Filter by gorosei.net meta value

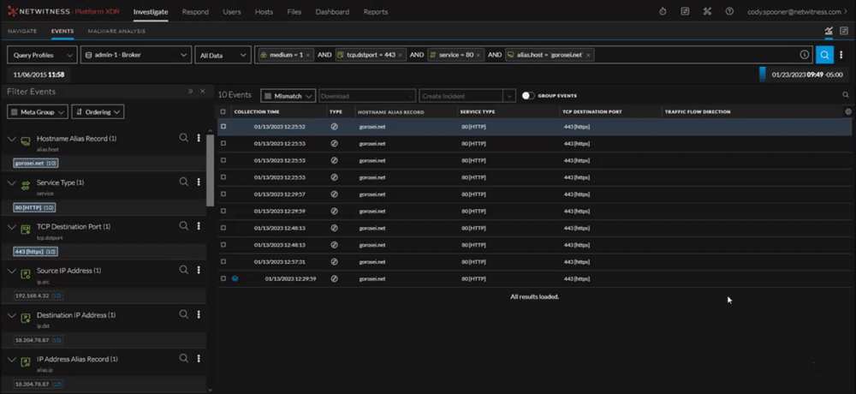click(28, 163)
